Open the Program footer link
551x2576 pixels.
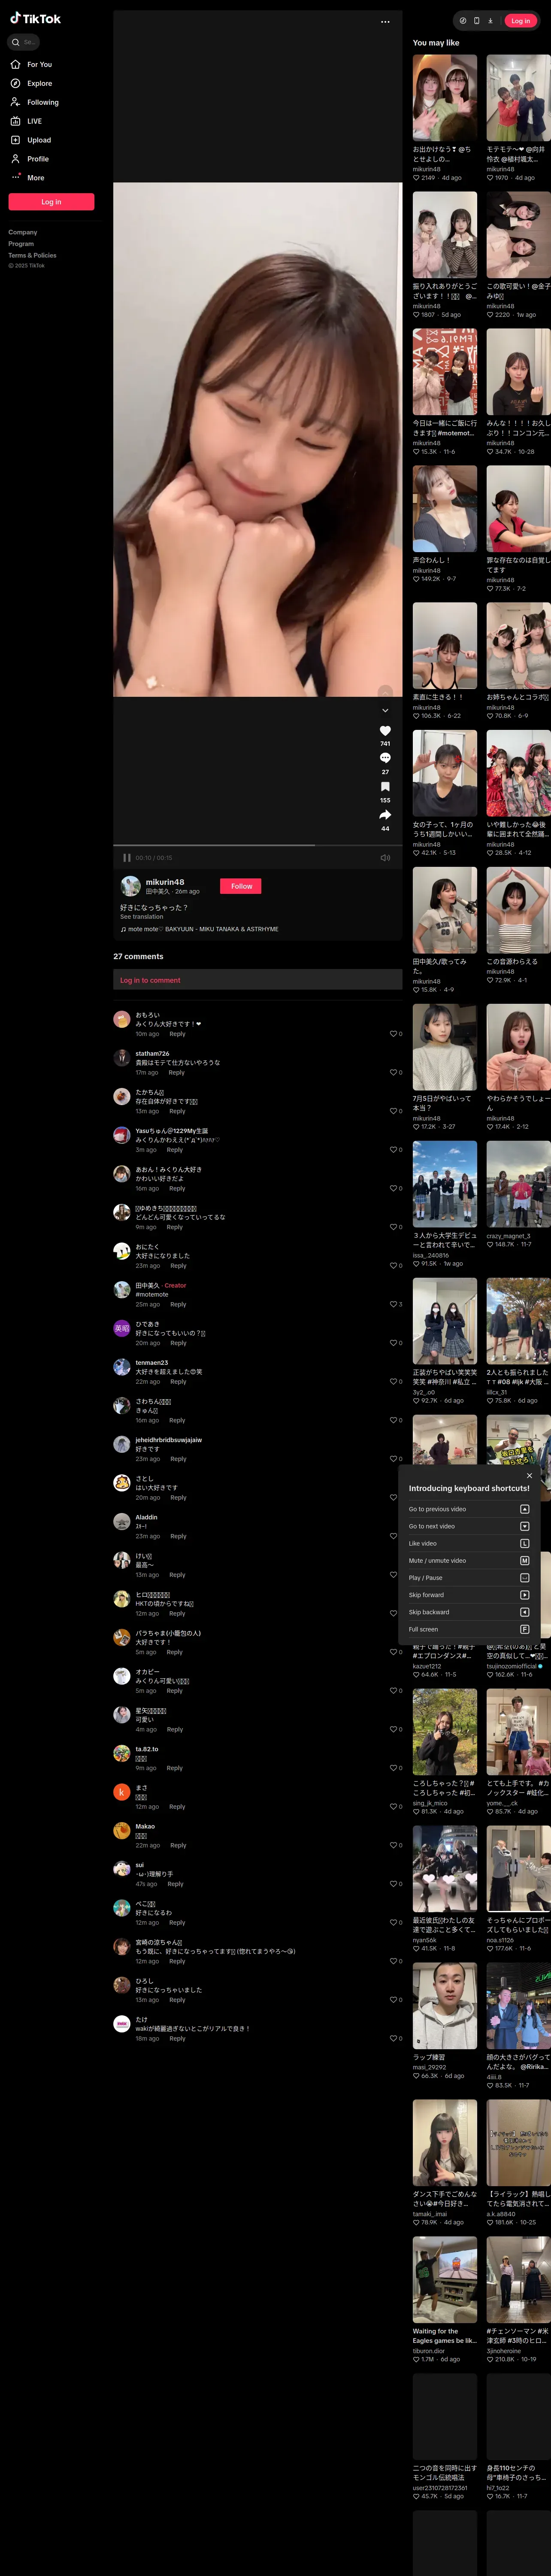point(21,244)
